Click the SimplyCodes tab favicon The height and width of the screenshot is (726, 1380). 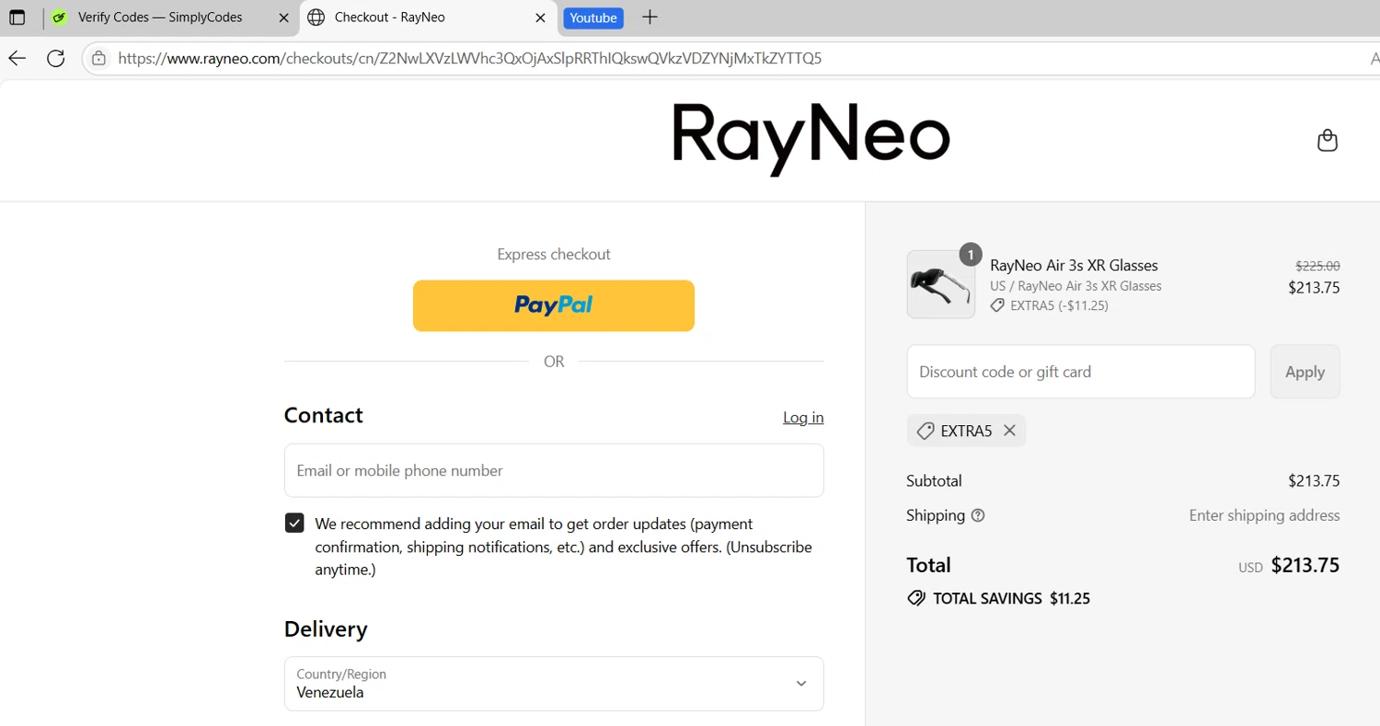tap(60, 17)
